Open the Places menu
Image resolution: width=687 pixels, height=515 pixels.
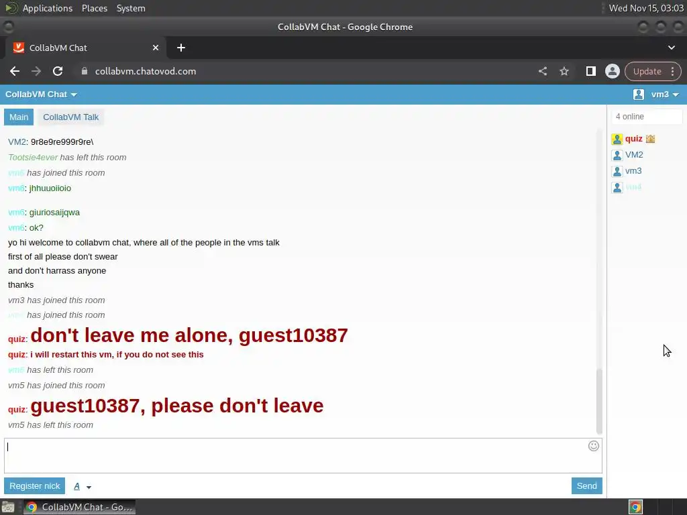point(95,8)
